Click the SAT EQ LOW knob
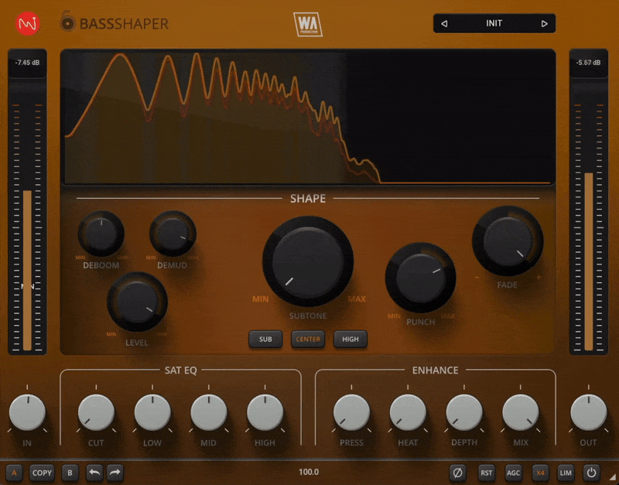The width and height of the screenshot is (619, 485). (152, 412)
